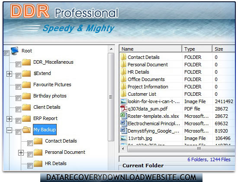Viewport: 238px width, 182px height.
Task: Tick the DDR_Miscellaneous checkbox
Action: [x=18, y=64]
